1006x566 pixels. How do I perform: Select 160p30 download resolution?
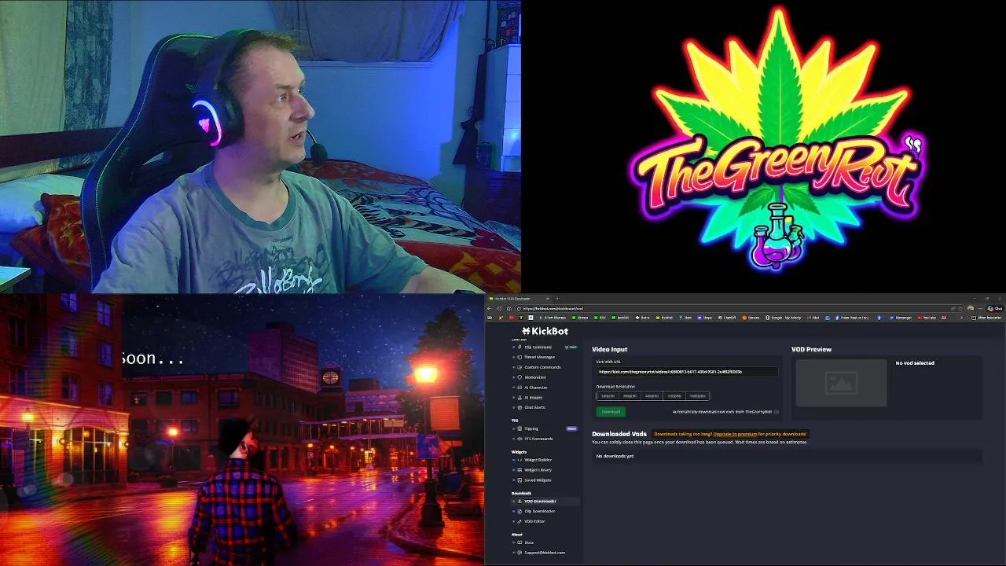click(x=608, y=396)
